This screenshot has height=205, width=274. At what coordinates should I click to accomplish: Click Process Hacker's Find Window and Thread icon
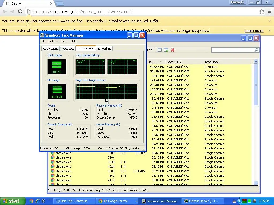(x=166, y=50)
